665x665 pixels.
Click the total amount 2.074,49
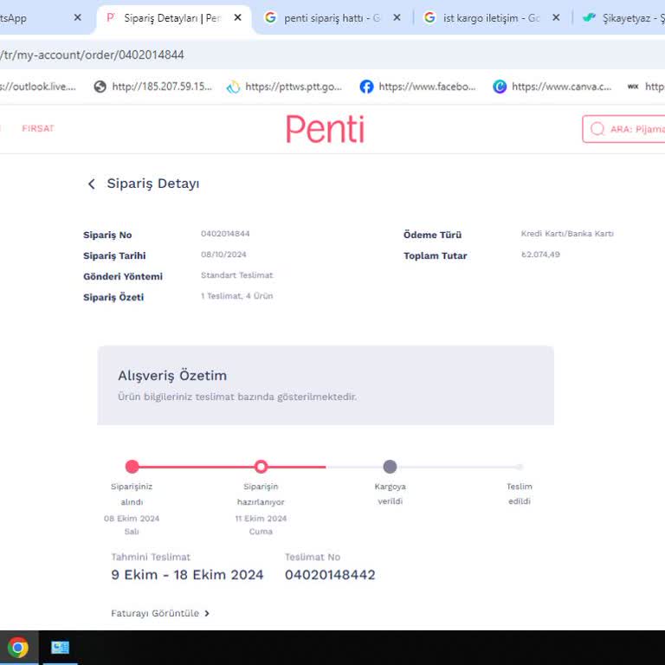(540, 255)
